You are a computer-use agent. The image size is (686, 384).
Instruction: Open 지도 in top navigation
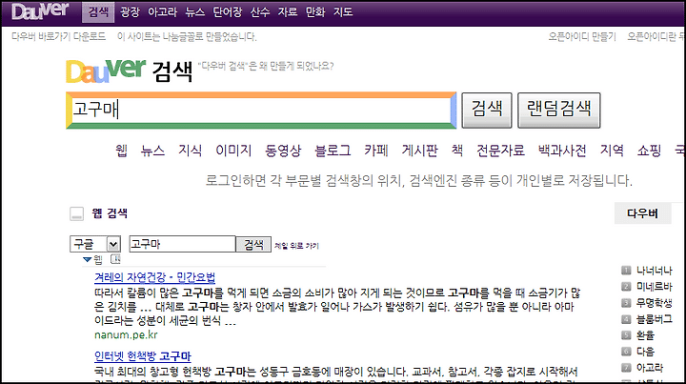click(x=343, y=11)
